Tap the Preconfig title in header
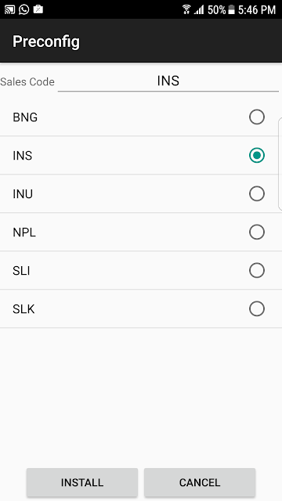 [46, 41]
